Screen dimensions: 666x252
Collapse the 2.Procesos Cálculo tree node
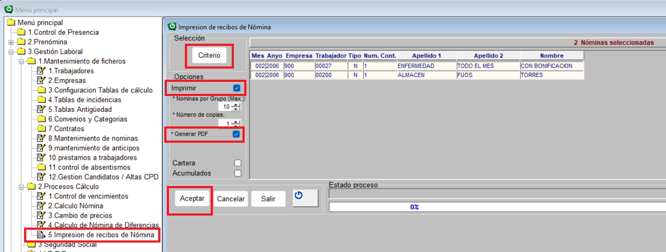pos(21,186)
